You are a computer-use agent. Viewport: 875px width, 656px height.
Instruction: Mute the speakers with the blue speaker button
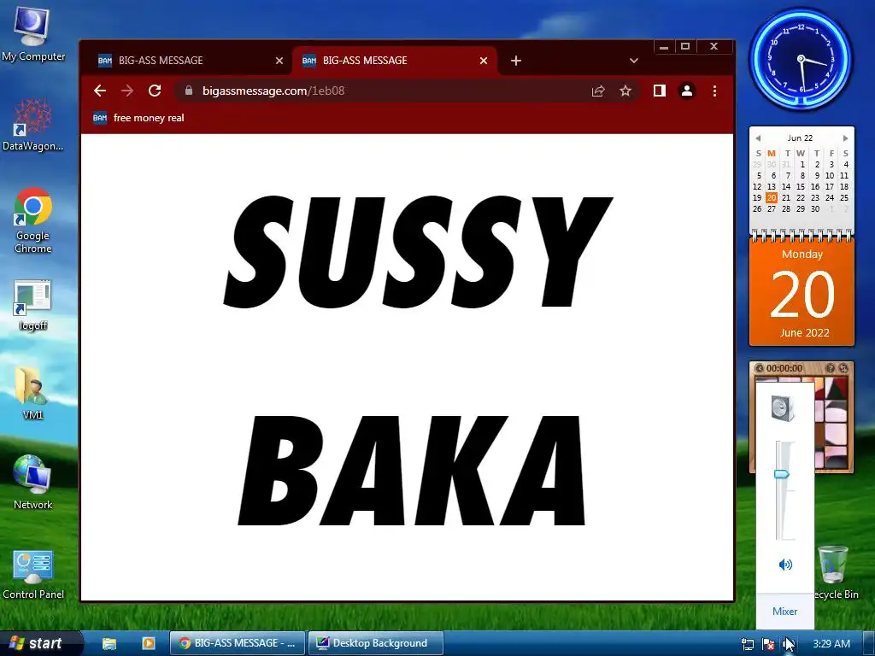click(x=785, y=565)
